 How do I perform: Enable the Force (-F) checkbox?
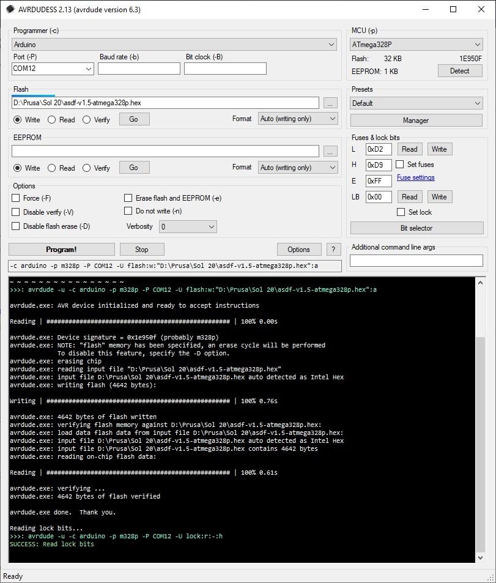point(16,198)
